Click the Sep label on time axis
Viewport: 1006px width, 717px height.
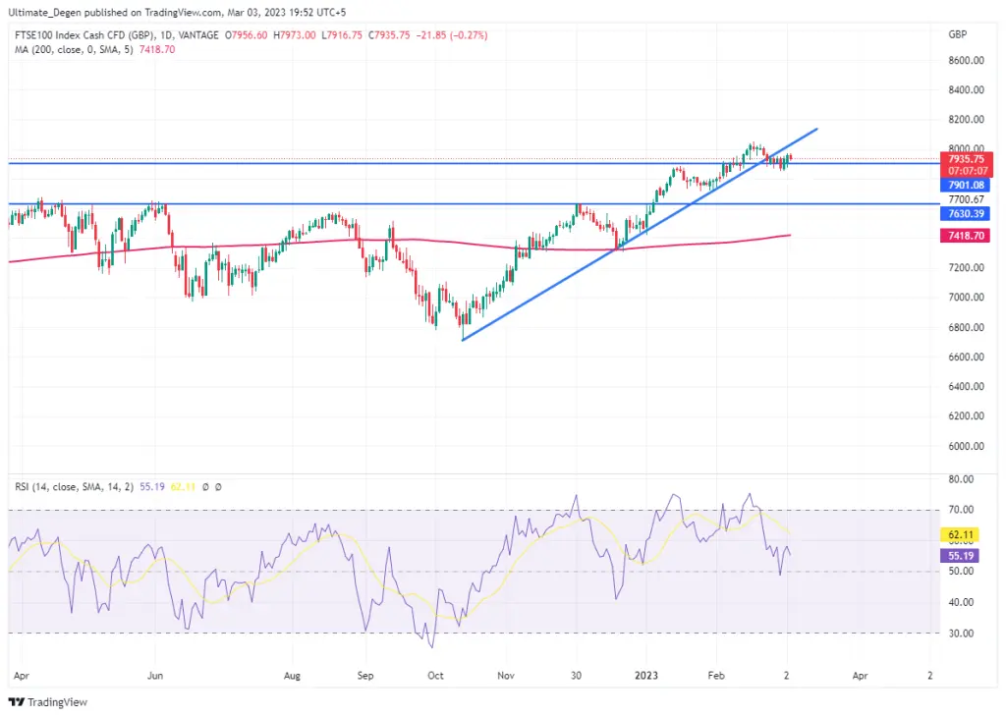pyautogui.click(x=365, y=676)
